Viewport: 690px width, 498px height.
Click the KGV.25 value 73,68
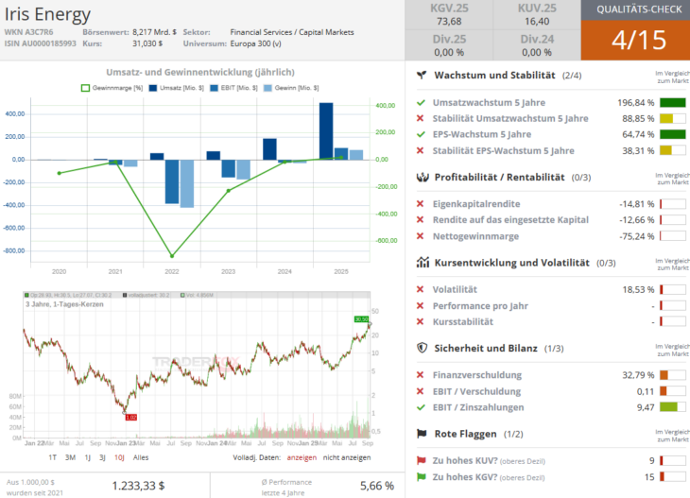(x=449, y=22)
